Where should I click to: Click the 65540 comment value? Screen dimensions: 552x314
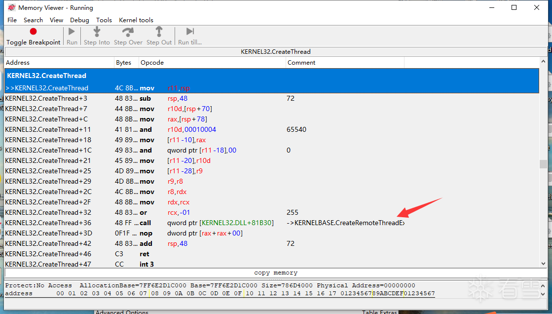pos(296,129)
